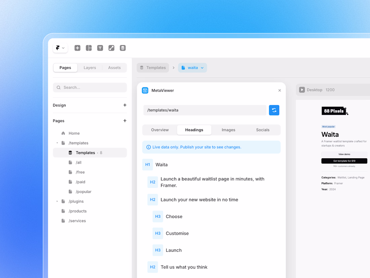Expand the /plugins folder arrow
Image resolution: width=370 pixels, height=278 pixels.
(x=57, y=202)
